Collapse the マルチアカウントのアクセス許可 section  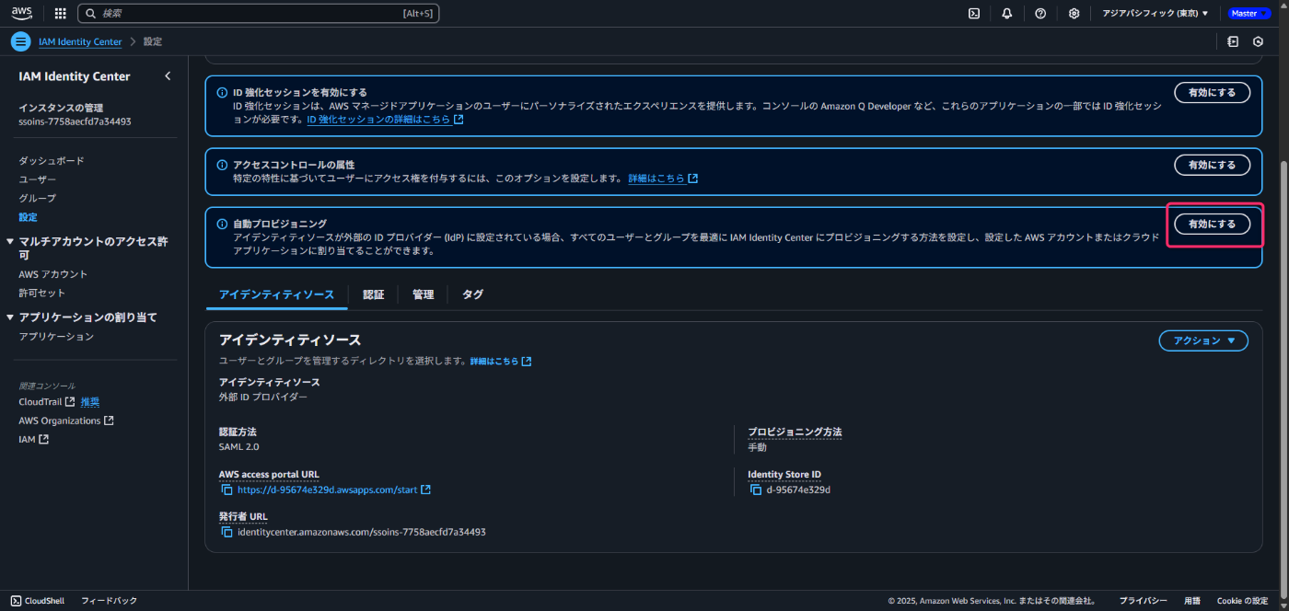[10, 242]
